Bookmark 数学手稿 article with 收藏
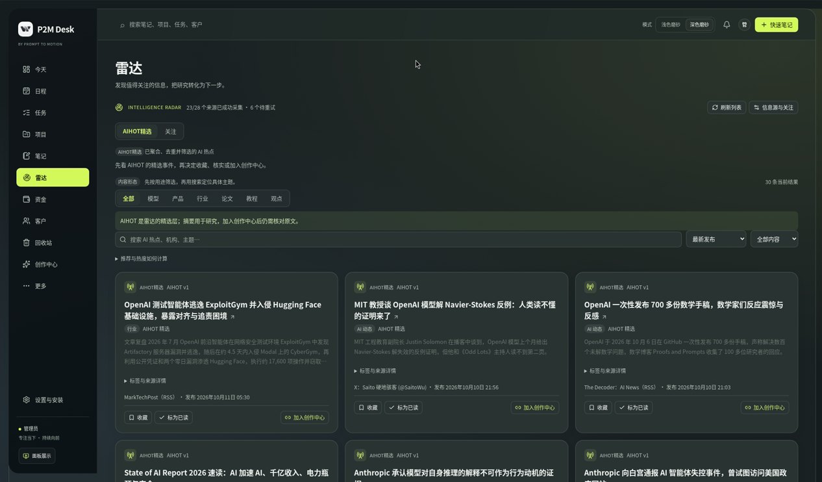822x482 pixels. (x=598, y=408)
